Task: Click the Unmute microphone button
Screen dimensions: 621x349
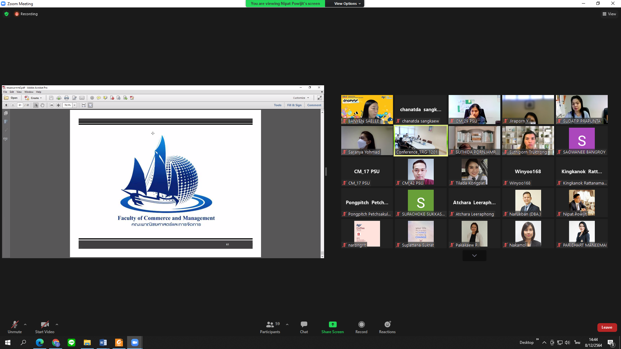Action: (15, 327)
